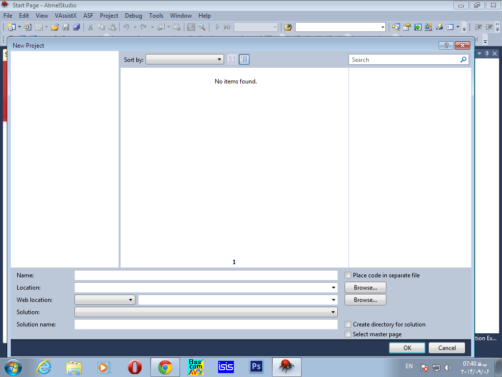Click the Paste clipboard icon
The image size is (502, 377).
tap(112, 27)
